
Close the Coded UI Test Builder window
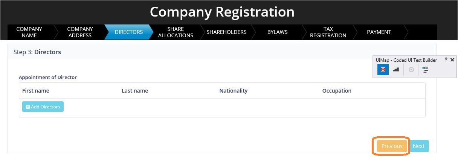tap(452, 60)
